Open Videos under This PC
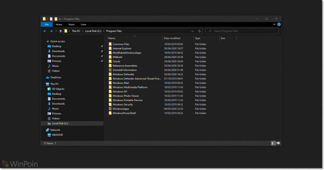Screen dimensions: 324x170 pos(55,118)
